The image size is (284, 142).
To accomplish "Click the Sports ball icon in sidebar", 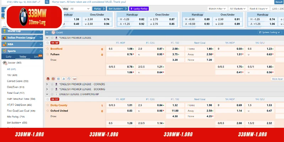I will pyautogui.click(x=5, y=51).
